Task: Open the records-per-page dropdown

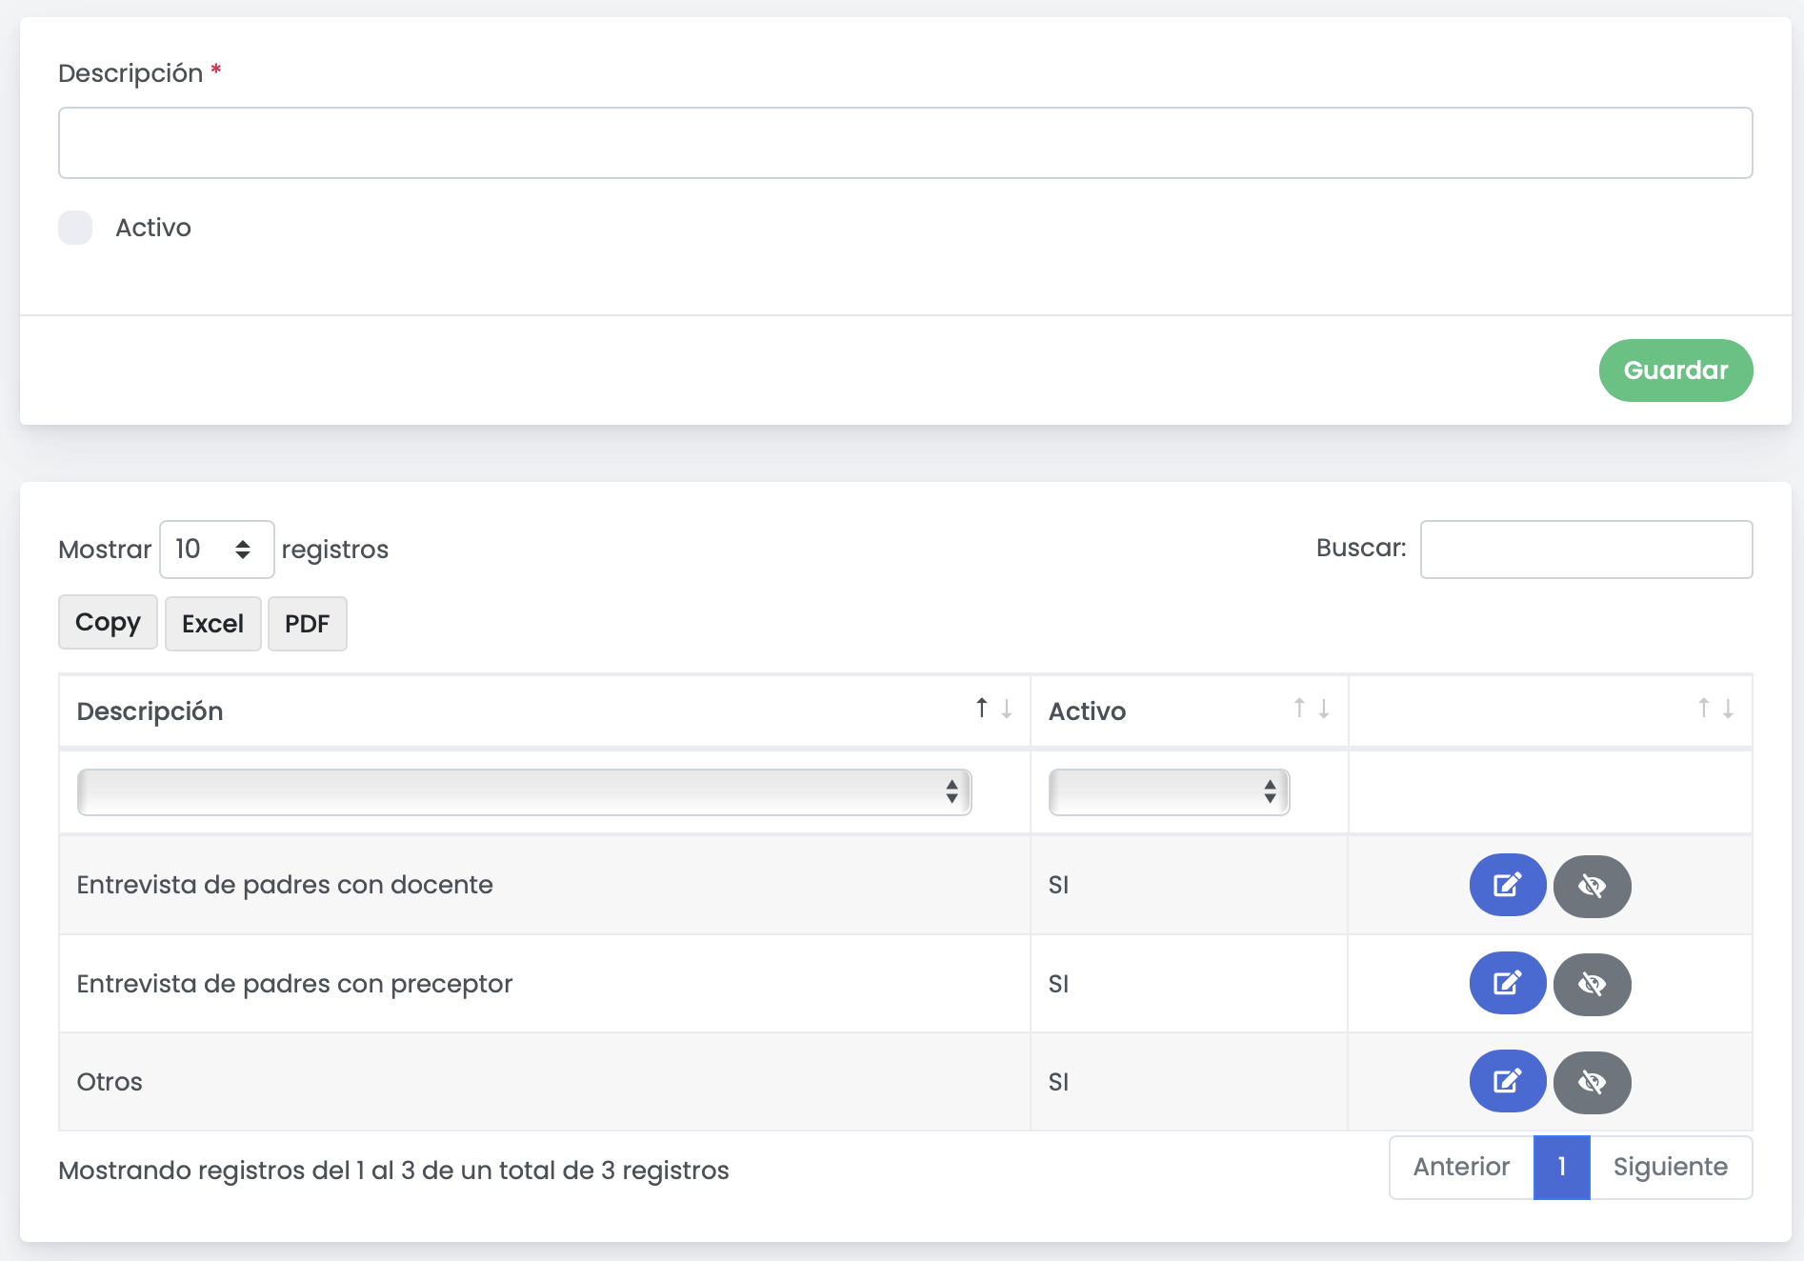Action: (216, 550)
